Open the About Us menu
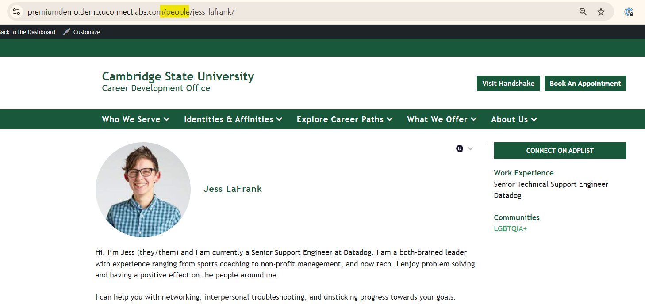Screen dimensions: 645x304 514,119
